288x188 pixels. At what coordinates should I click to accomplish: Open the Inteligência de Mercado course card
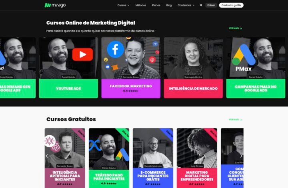point(193,68)
